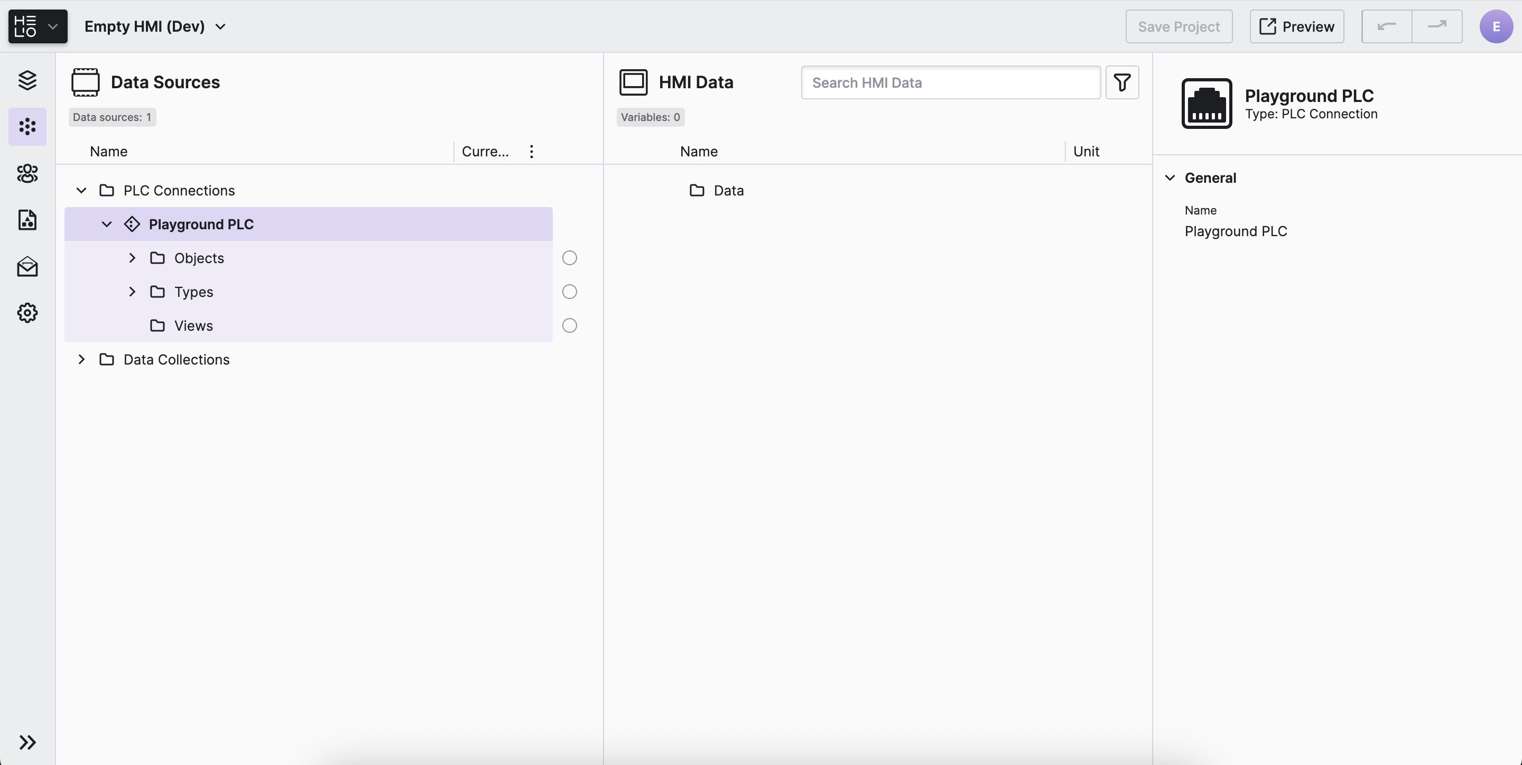Select the radio circle beside Views
Screen dimensions: 1522x765
[x=569, y=325]
